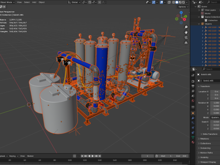Open the View Layer properties tab

193,91
